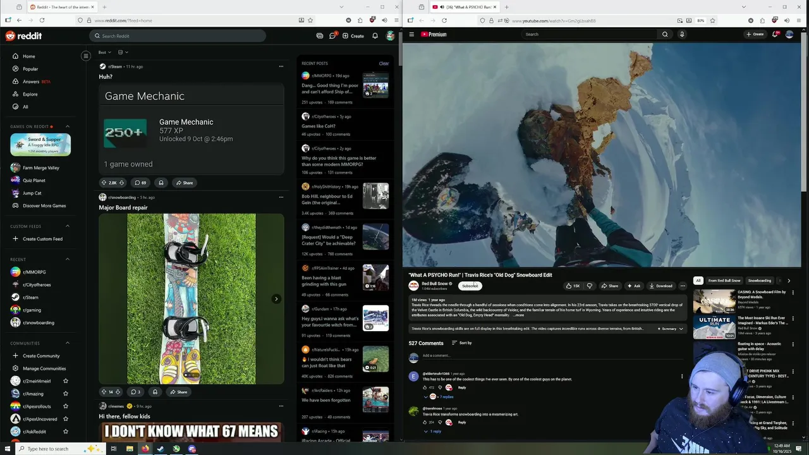The height and width of the screenshot is (455, 809).
Task: Click the Ask button under video
Action: (634, 286)
